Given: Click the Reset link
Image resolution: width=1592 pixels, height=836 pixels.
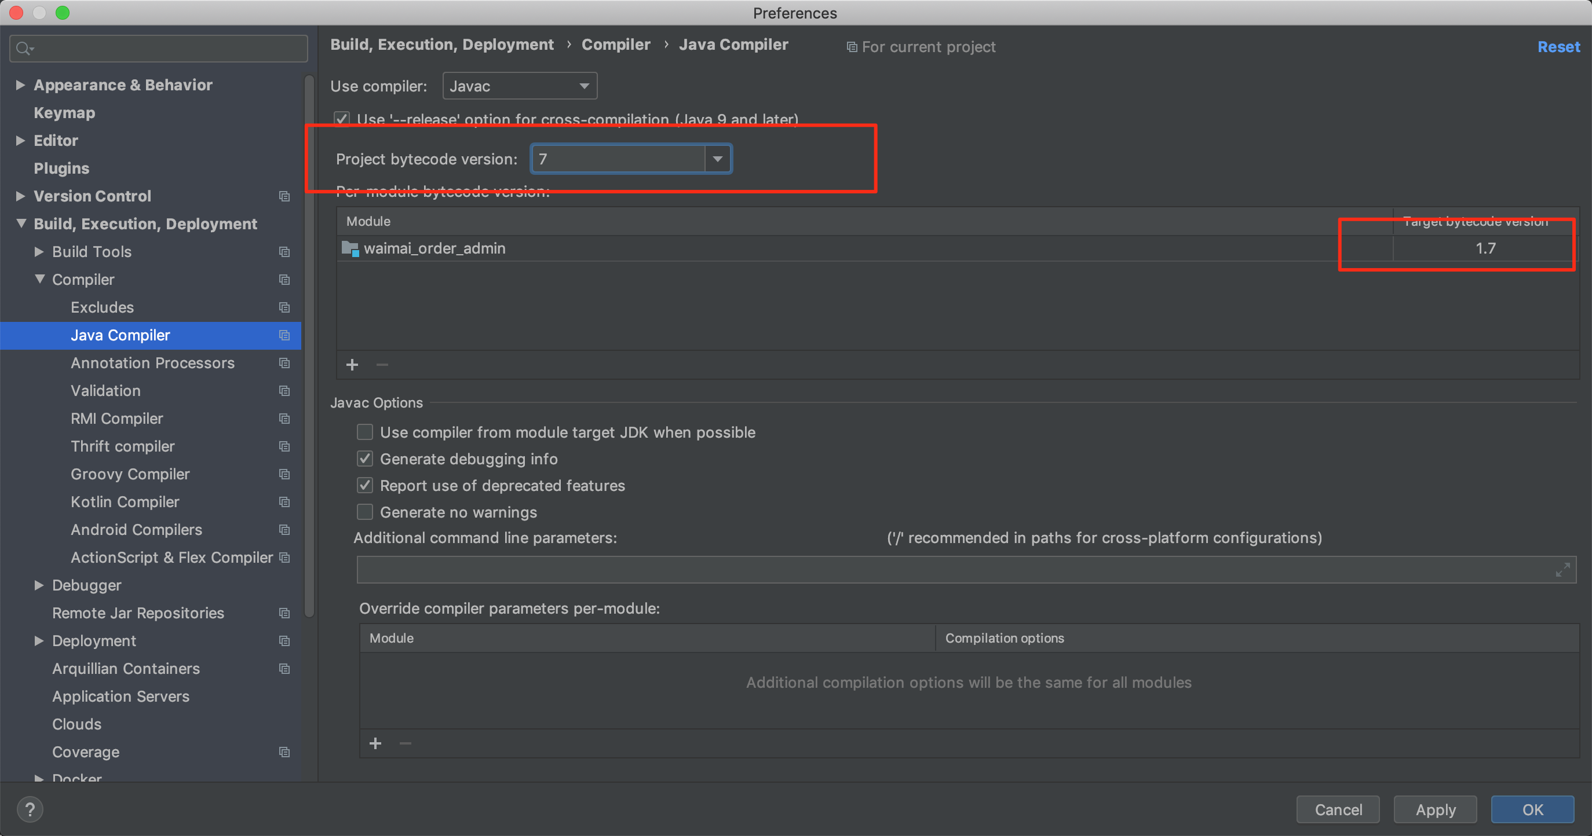Looking at the screenshot, I should pyautogui.click(x=1558, y=47).
